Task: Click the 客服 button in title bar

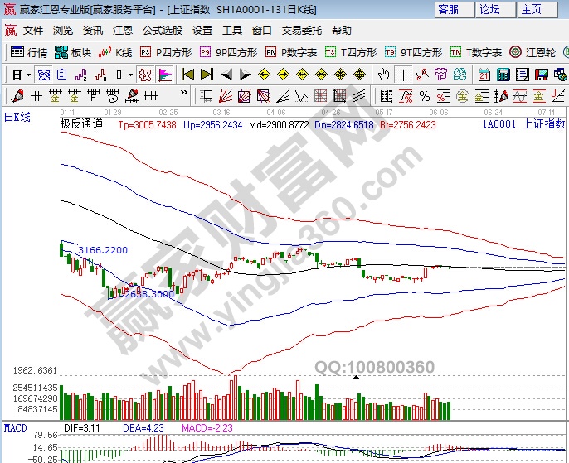Action: pos(449,10)
